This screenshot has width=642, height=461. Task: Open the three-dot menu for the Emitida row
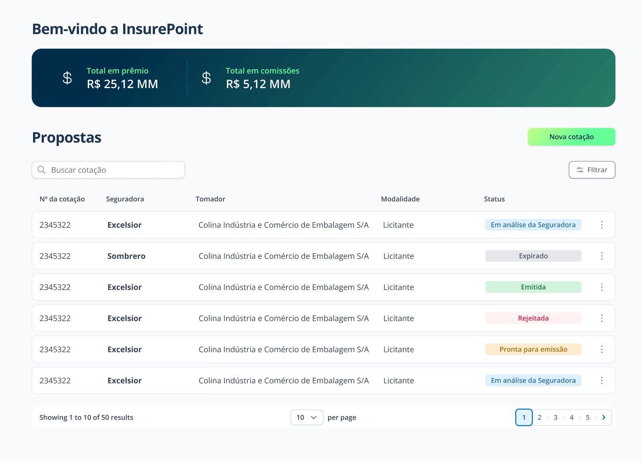point(601,287)
